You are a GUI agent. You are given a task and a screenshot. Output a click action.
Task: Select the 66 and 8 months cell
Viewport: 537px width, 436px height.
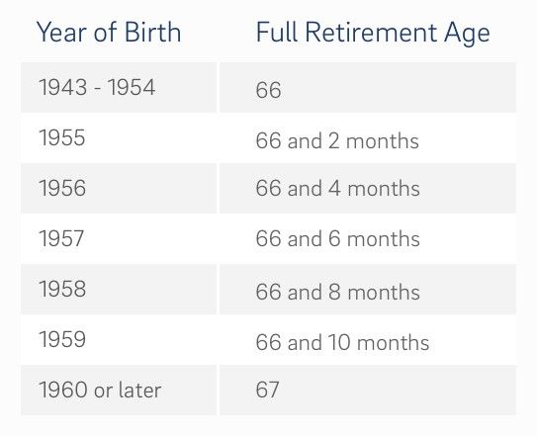tap(368, 289)
